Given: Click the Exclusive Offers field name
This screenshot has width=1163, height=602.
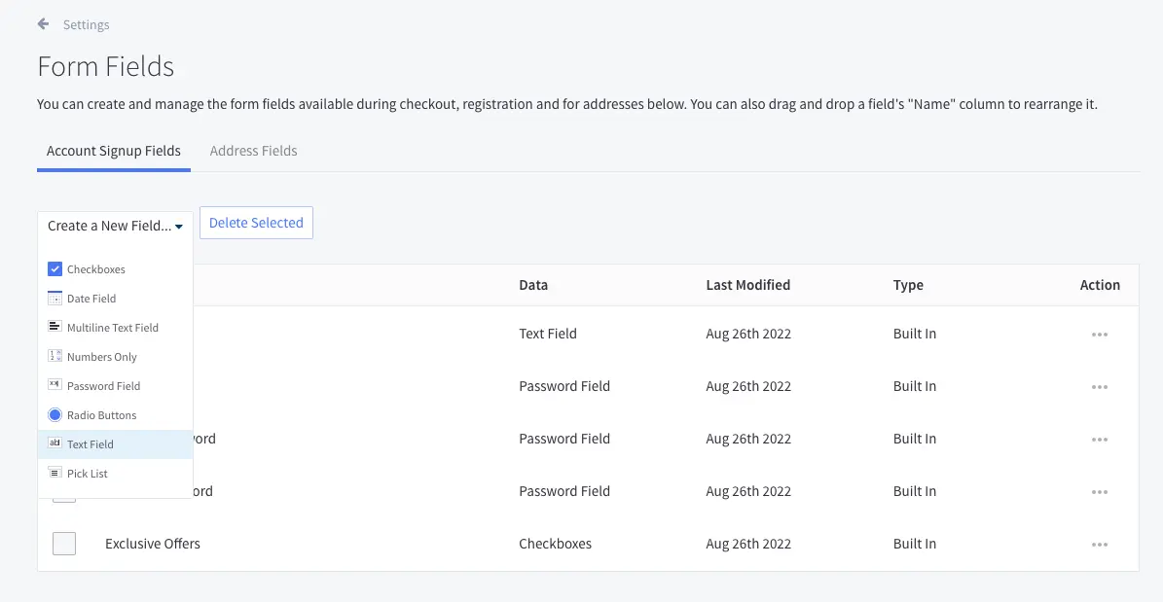Looking at the screenshot, I should coord(153,544).
